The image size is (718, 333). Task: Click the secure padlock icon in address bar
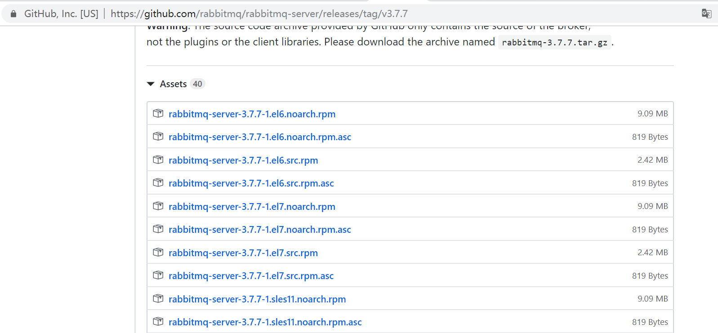[13, 14]
